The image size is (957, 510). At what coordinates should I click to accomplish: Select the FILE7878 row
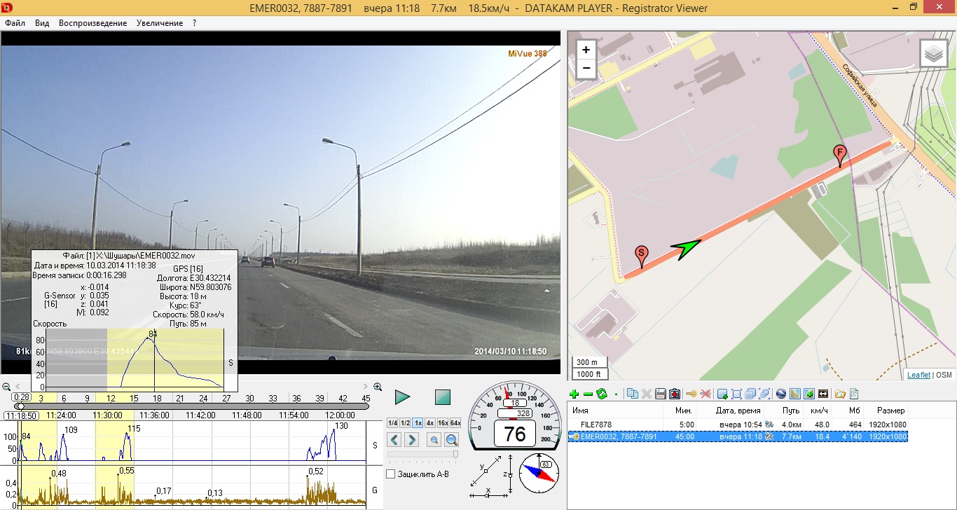(x=738, y=425)
